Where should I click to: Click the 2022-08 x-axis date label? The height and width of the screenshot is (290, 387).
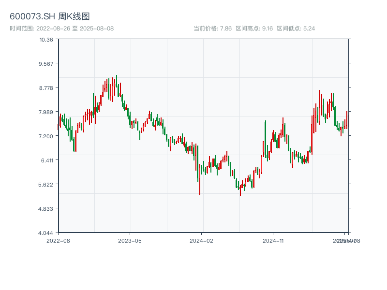click(x=58, y=240)
